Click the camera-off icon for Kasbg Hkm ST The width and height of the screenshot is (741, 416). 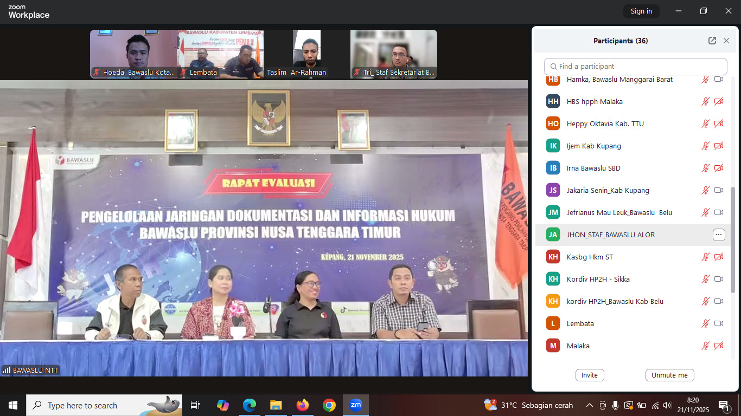pyautogui.click(x=719, y=257)
